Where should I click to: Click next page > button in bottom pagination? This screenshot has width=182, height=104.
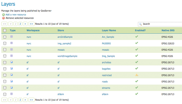[25, 100]
